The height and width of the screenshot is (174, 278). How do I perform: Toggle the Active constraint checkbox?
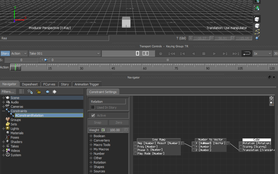(x=93, y=115)
